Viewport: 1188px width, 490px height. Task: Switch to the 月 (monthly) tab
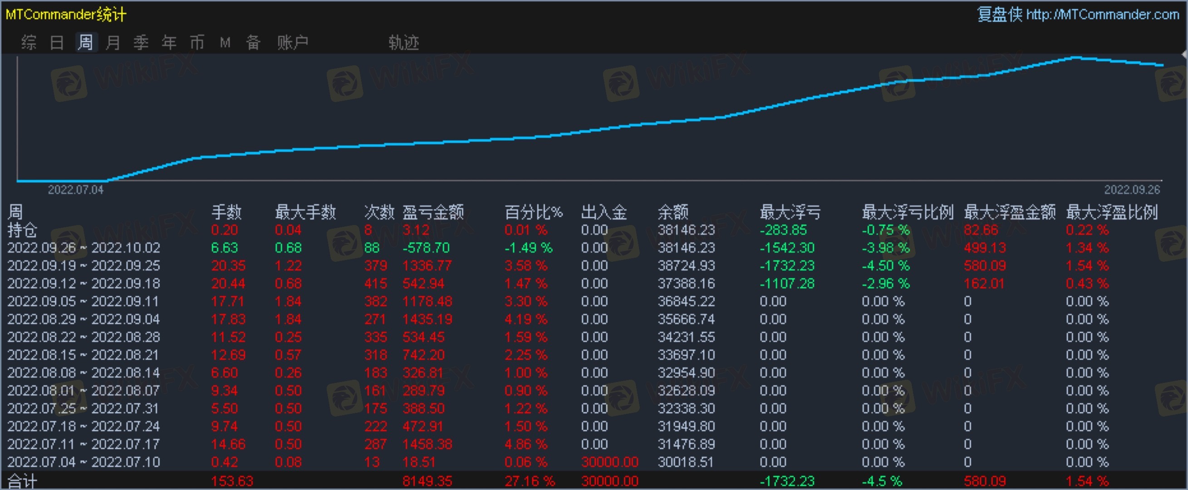click(113, 42)
